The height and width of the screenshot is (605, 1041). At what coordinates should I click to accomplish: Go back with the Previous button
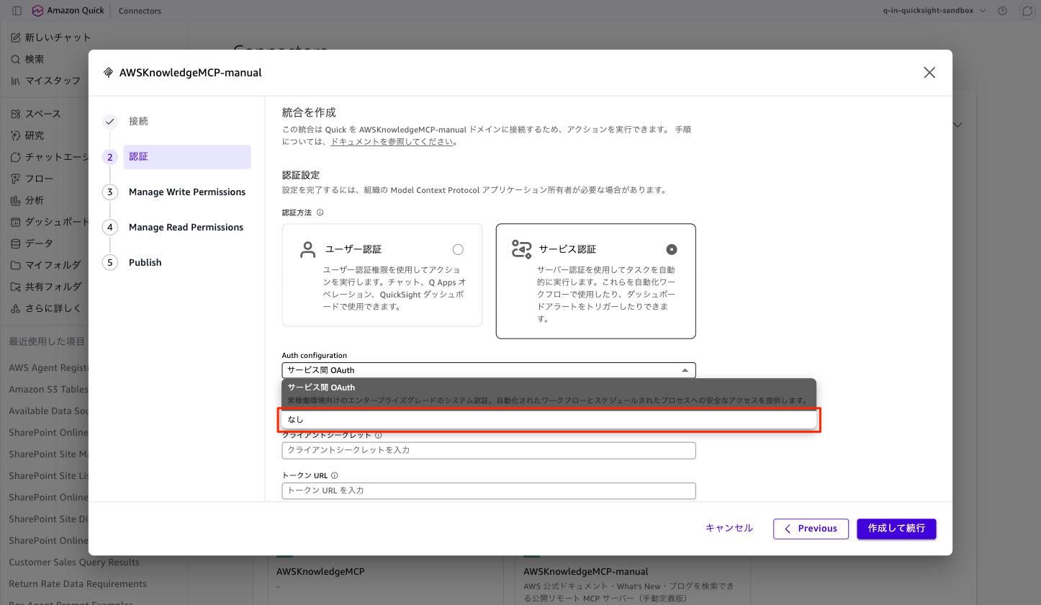(x=811, y=529)
